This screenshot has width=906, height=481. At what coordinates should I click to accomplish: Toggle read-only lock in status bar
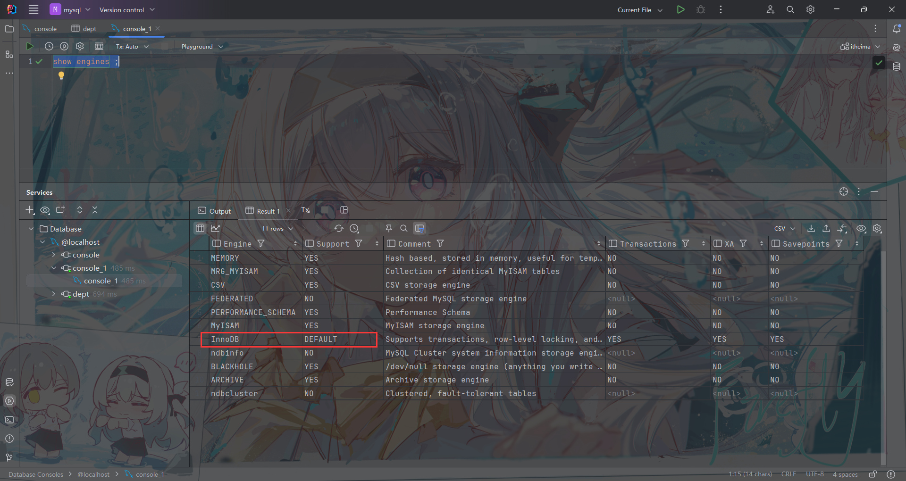pyautogui.click(x=873, y=474)
